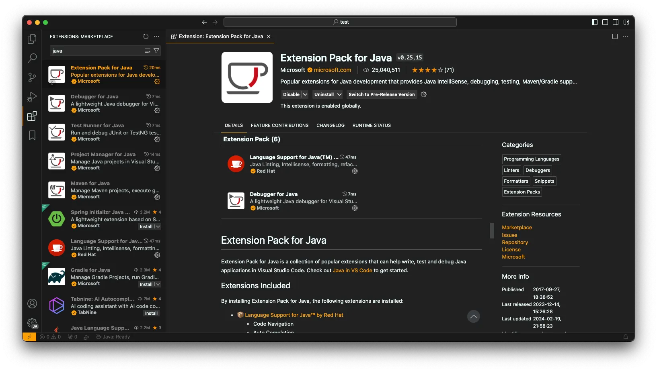Screen dimensions: 657x371
Task: Open Language Support for Java by Red Hat link
Action: (294, 315)
